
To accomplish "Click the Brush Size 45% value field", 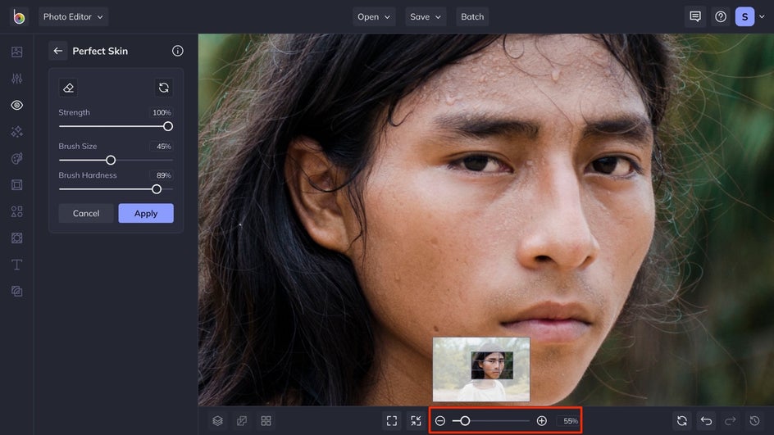I will point(162,147).
